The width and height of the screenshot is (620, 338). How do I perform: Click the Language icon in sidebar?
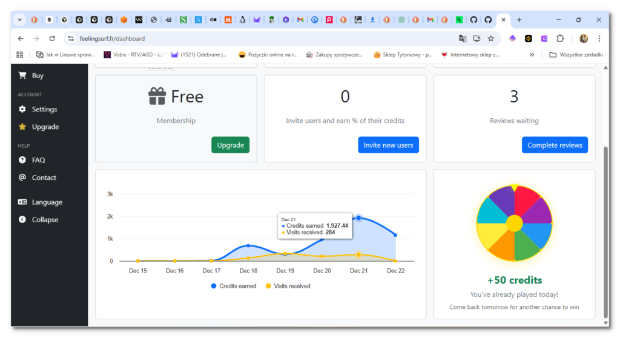(22, 202)
